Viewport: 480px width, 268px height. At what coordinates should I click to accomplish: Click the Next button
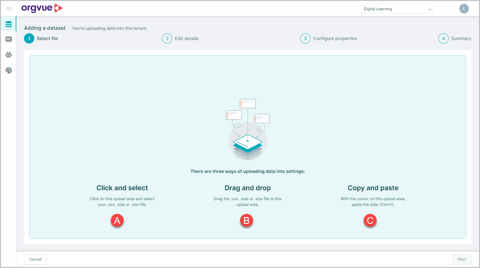pos(462,259)
